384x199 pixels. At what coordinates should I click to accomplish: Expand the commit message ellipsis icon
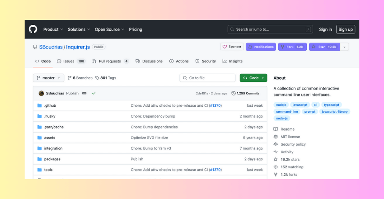84,93
